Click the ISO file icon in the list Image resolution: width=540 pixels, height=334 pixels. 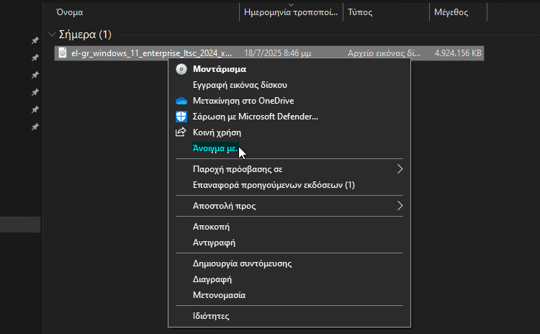(x=63, y=53)
